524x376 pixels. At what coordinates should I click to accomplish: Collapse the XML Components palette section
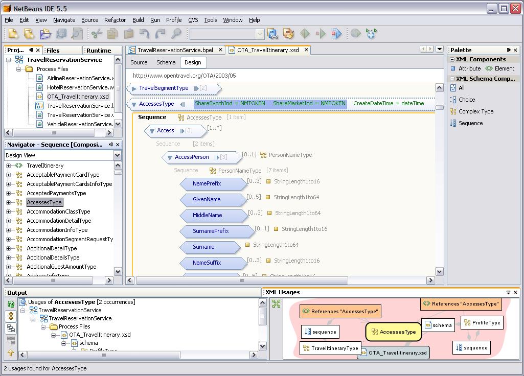click(x=452, y=59)
